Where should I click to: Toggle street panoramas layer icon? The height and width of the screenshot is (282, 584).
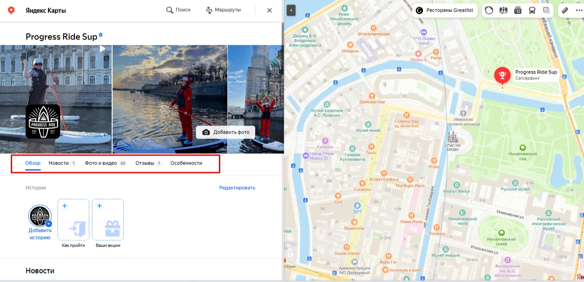[503, 10]
